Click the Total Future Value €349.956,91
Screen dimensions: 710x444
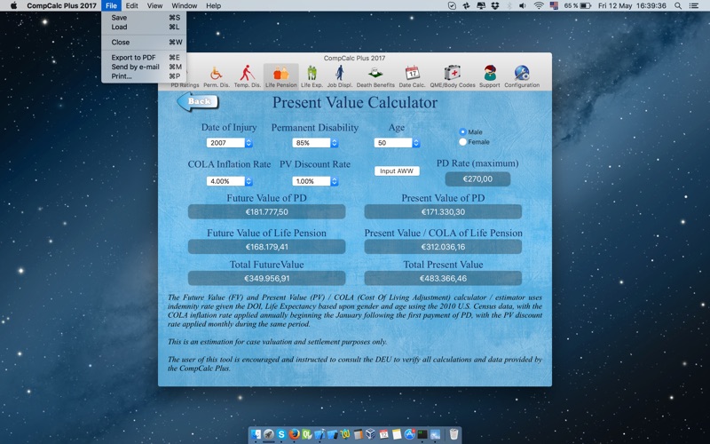267,278
